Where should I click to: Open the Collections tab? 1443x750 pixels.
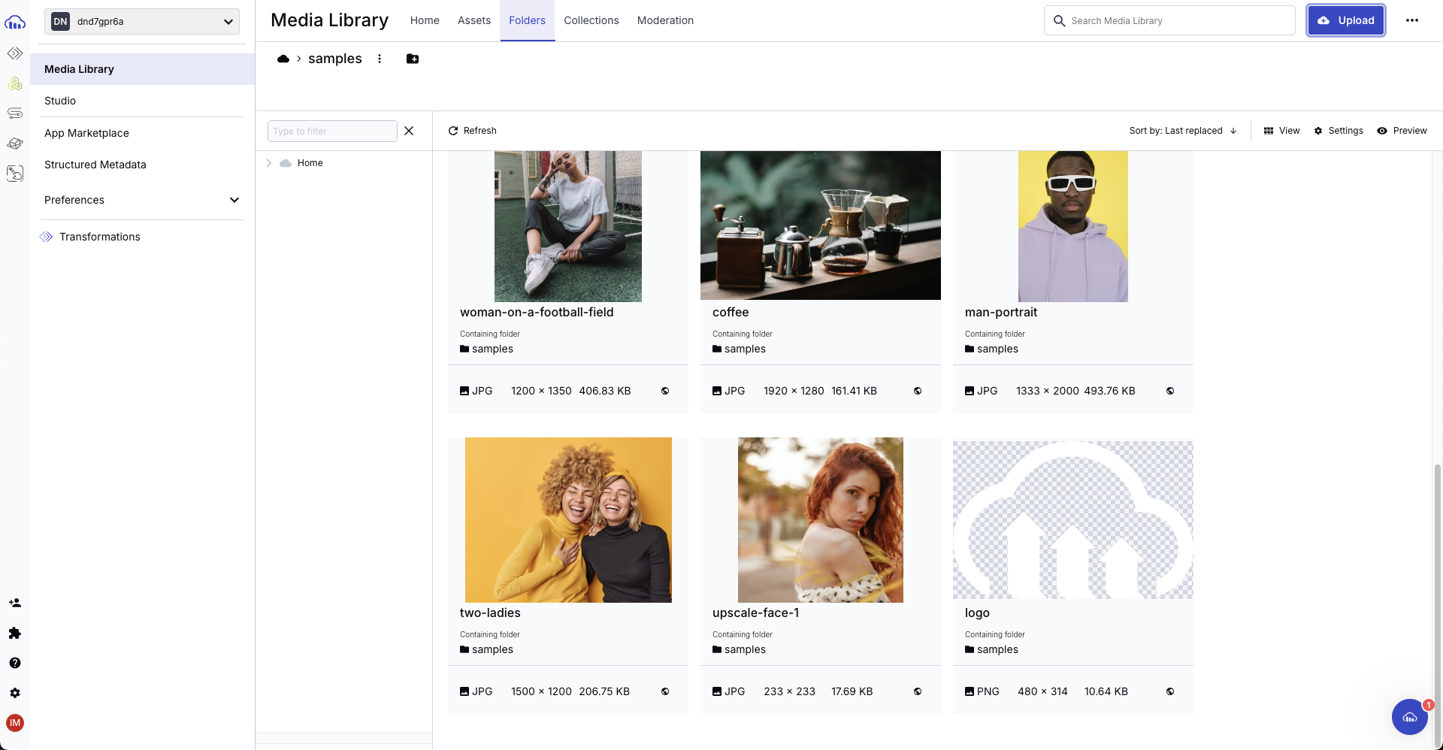pyautogui.click(x=591, y=20)
